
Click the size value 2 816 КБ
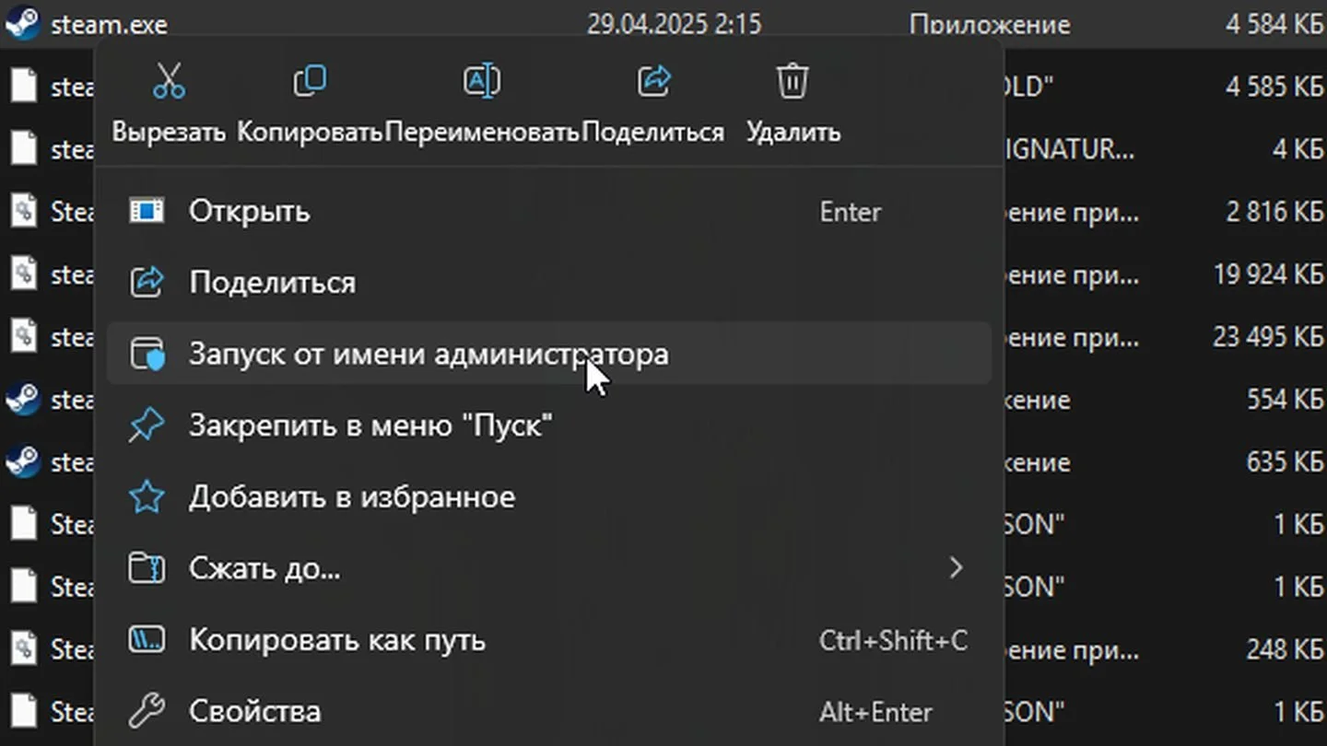click(1274, 212)
